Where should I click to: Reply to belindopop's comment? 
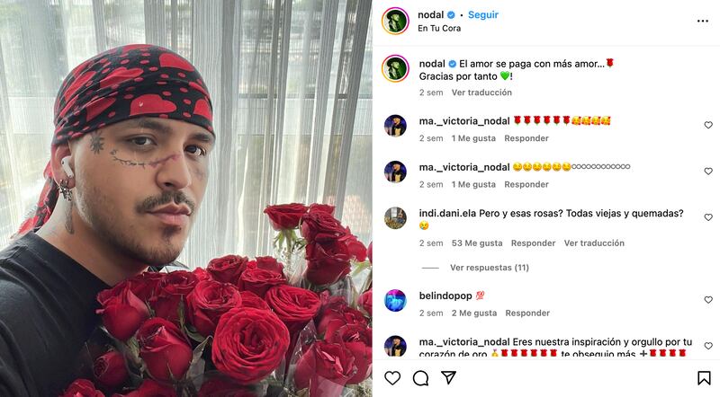[x=527, y=313]
